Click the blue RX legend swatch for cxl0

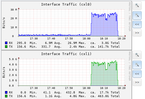click(6, 43)
